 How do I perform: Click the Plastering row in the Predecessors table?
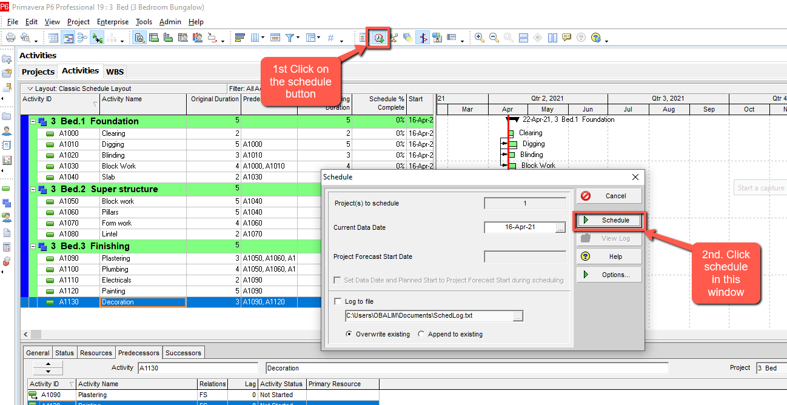click(203, 395)
